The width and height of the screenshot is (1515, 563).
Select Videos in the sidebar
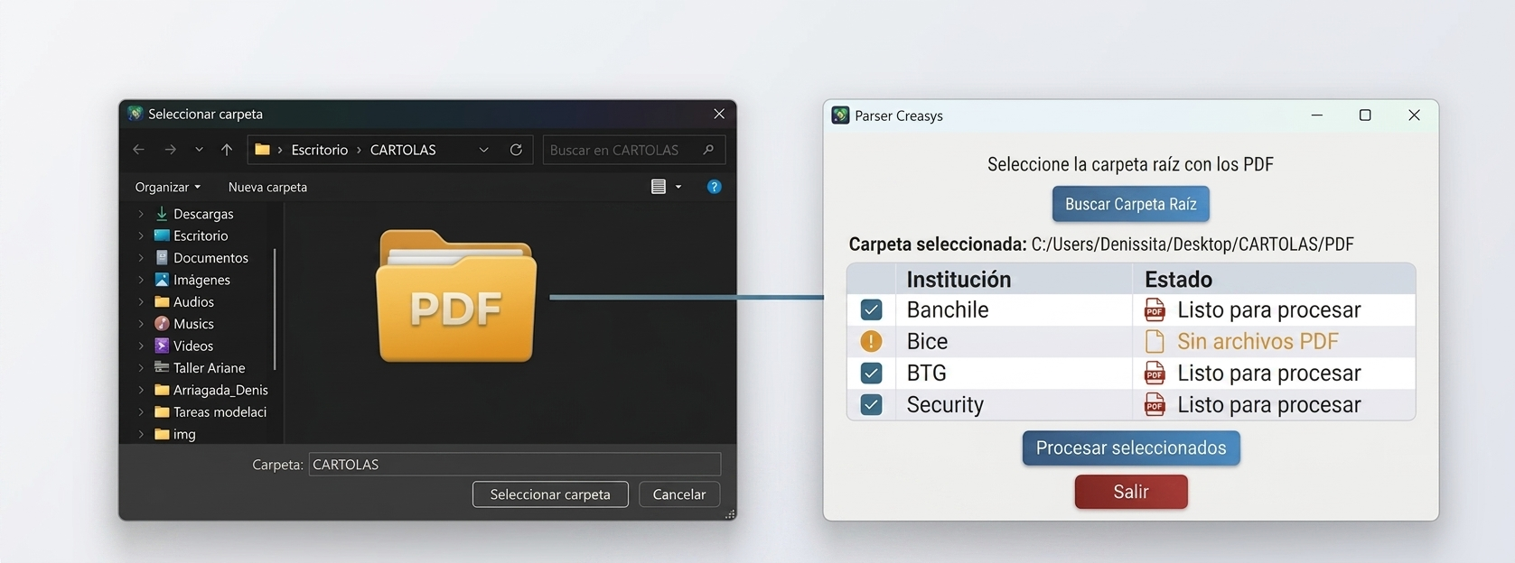(x=193, y=346)
